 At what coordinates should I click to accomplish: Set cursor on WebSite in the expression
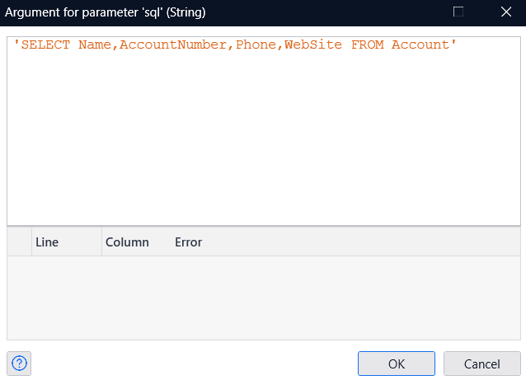(x=313, y=45)
